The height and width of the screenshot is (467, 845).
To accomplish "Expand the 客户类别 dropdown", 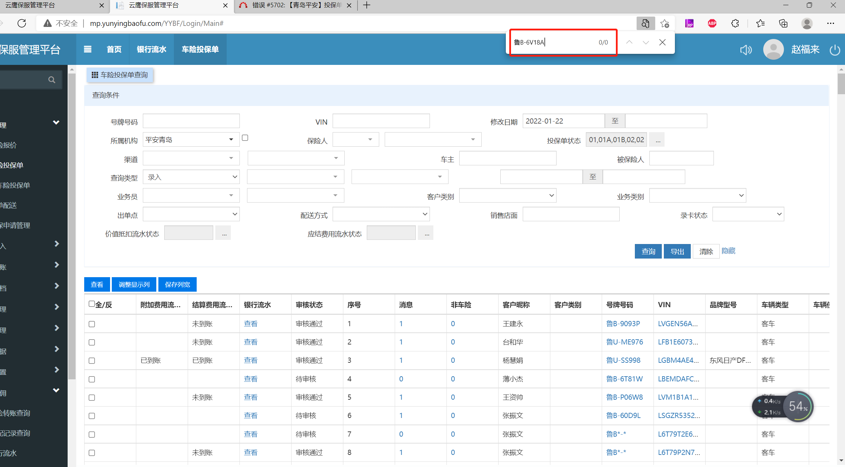I will pos(507,195).
